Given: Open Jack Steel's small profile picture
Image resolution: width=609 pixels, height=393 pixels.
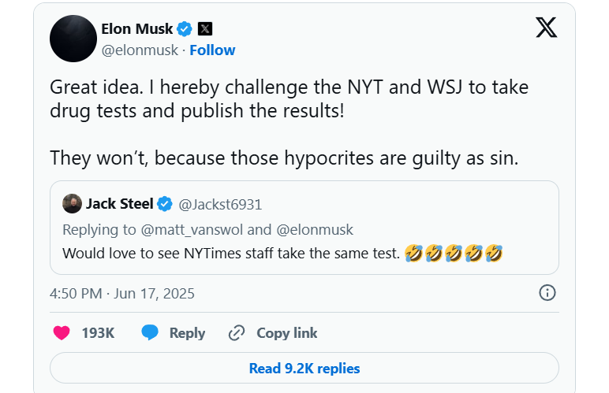Looking at the screenshot, I should (72, 204).
